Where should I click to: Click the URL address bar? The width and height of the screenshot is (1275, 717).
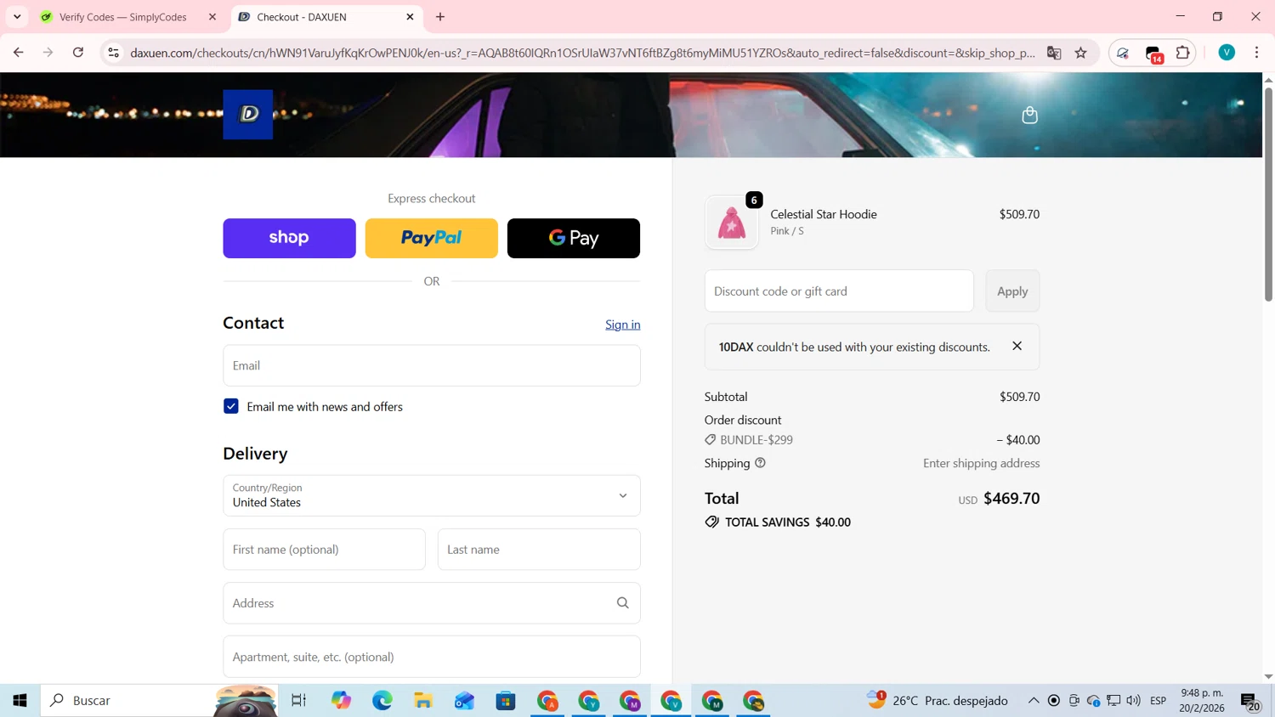click(x=582, y=53)
